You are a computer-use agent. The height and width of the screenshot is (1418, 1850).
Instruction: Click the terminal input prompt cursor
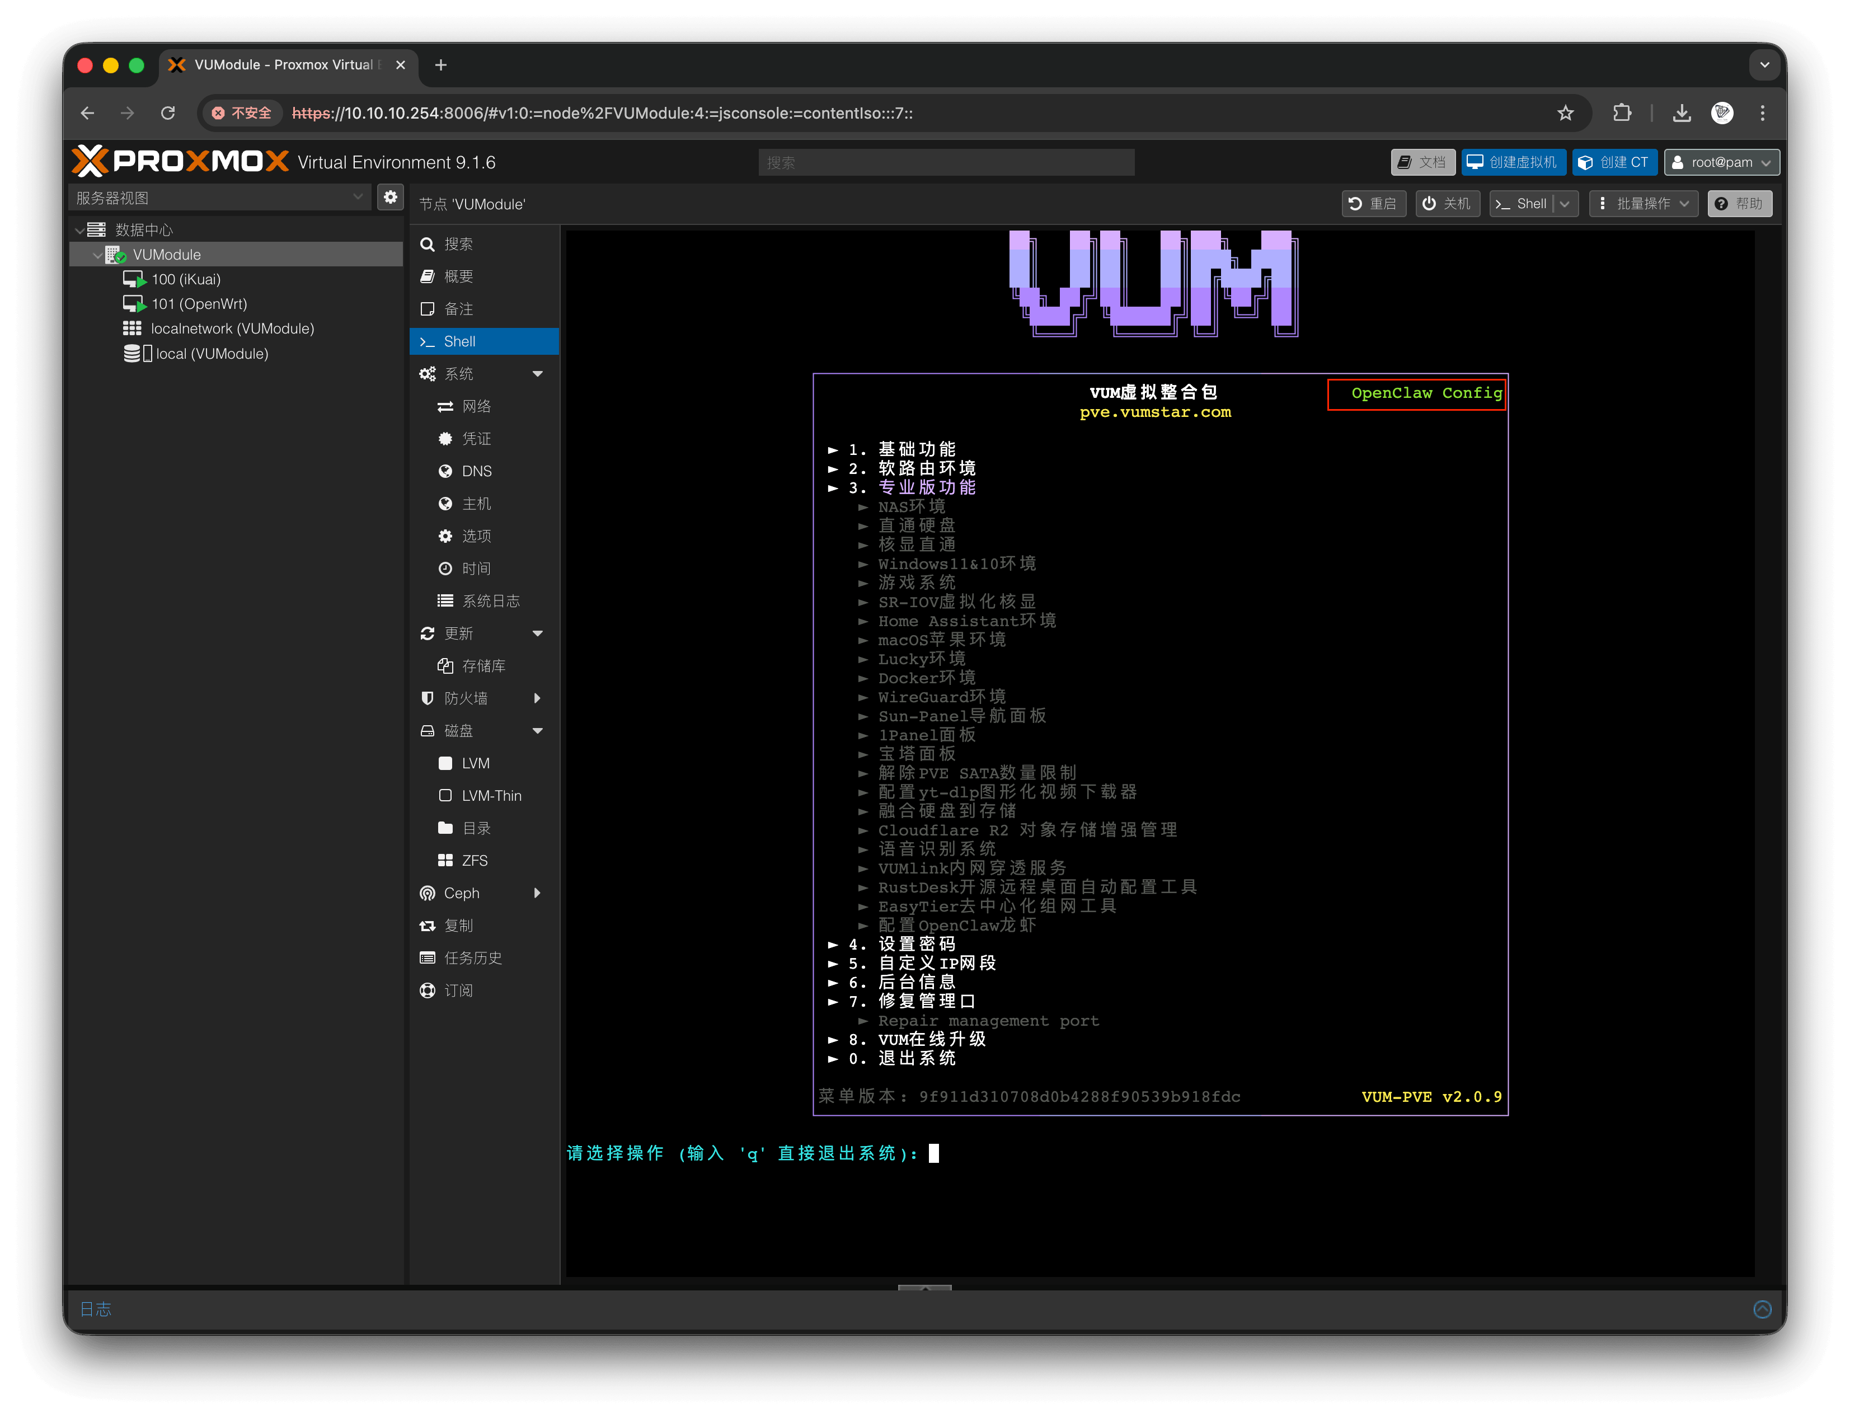(933, 1153)
